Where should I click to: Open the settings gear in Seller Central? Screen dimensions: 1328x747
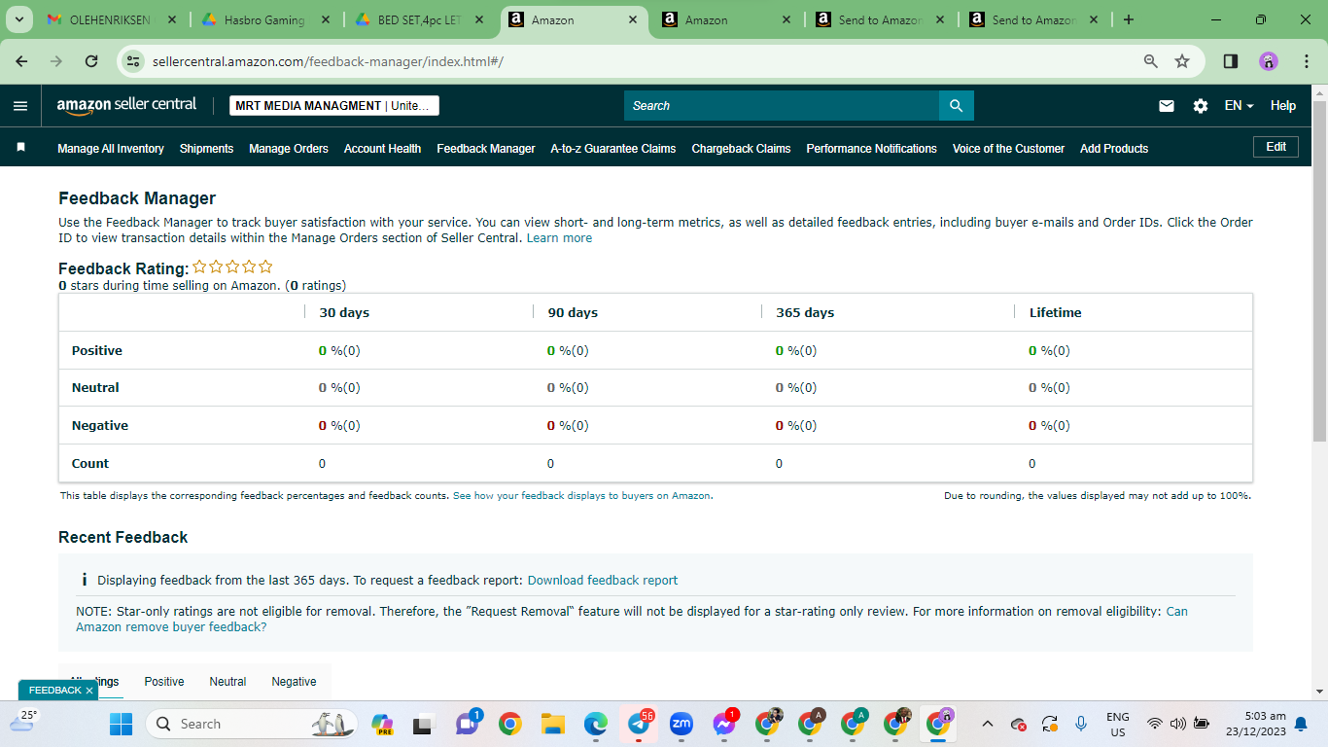point(1201,106)
